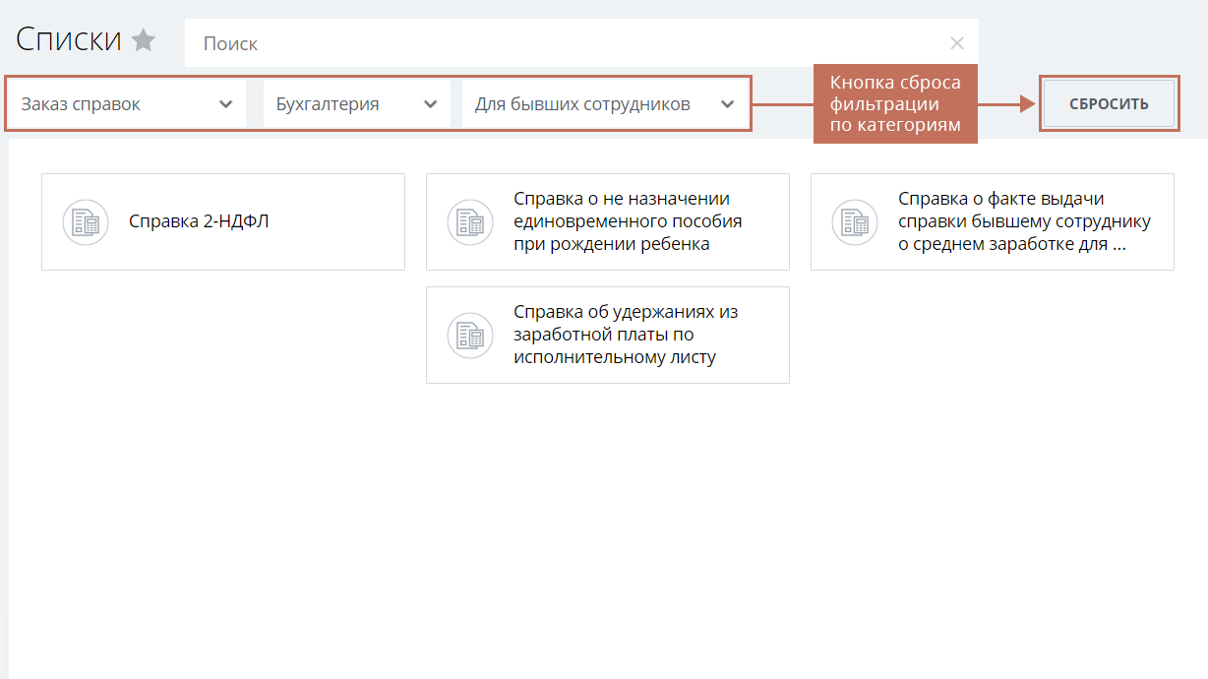This screenshot has width=1208, height=679.
Task: Open the Бухгалтерия dropdown chevron
Action: [430, 104]
